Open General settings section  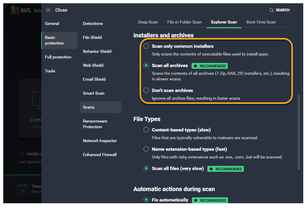pyautogui.click(x=52, y=24)
